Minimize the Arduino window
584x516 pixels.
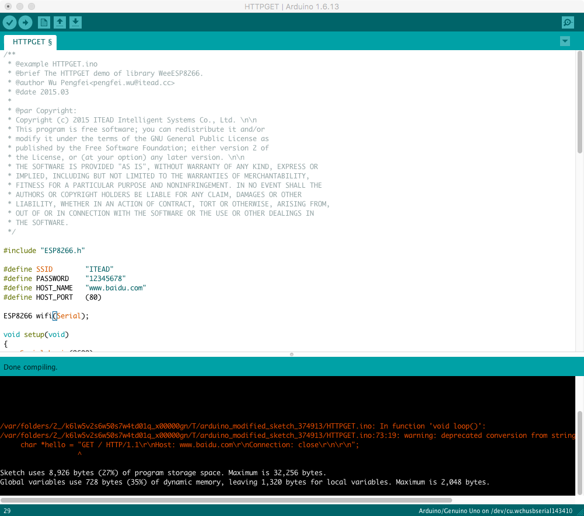[x=20, y=6]
